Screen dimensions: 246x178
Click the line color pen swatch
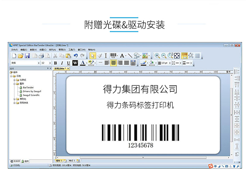click(x=144, y=63)
